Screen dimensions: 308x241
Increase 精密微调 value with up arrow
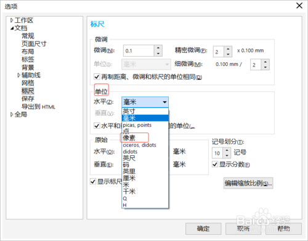click(x=228, y=49)
